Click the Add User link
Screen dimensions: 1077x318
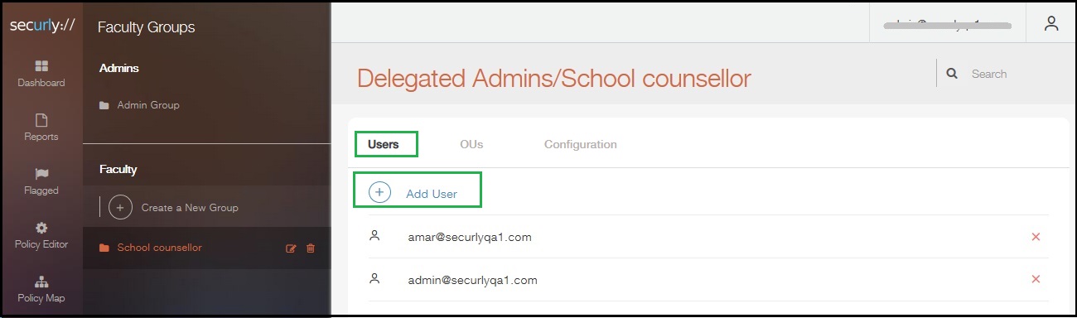click(432, 194)
